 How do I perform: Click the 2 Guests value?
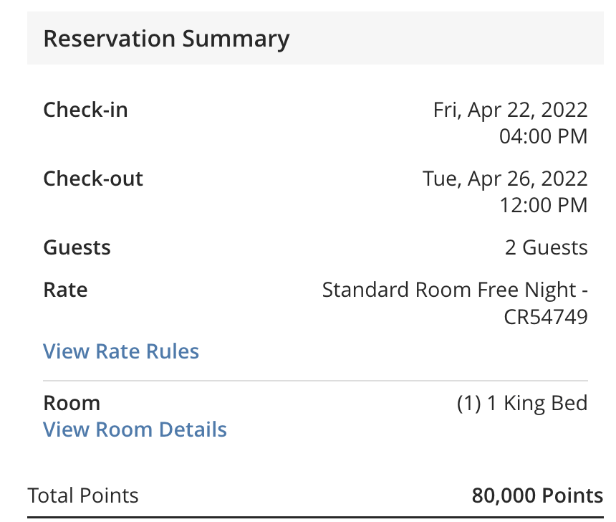click(x=546, y=248)
